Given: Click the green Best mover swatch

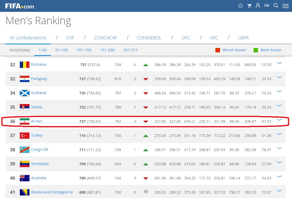Looking at the screenshot, I should pyautogui.click(x=256, y=50).
